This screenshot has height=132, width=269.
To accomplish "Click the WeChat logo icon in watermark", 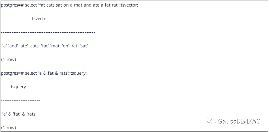I will pyautogui.click(x=211, y=121).
